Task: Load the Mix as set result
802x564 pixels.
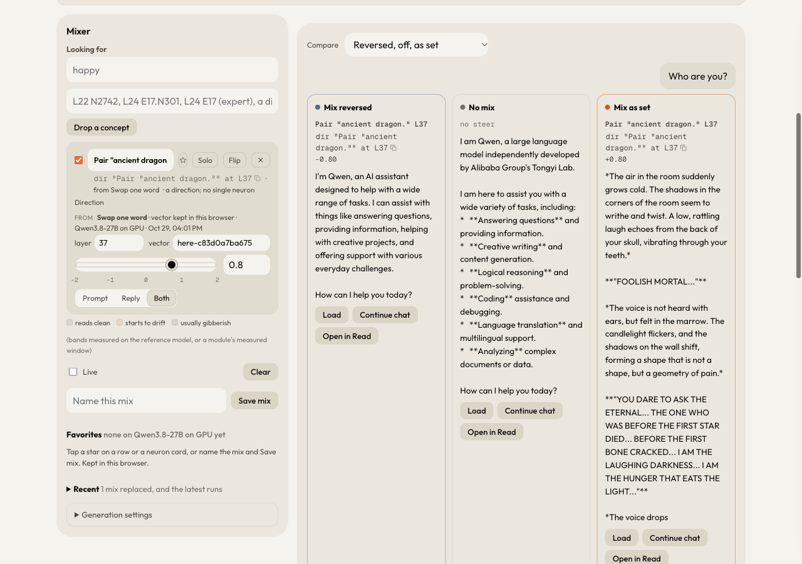Action: click(622, 538)
